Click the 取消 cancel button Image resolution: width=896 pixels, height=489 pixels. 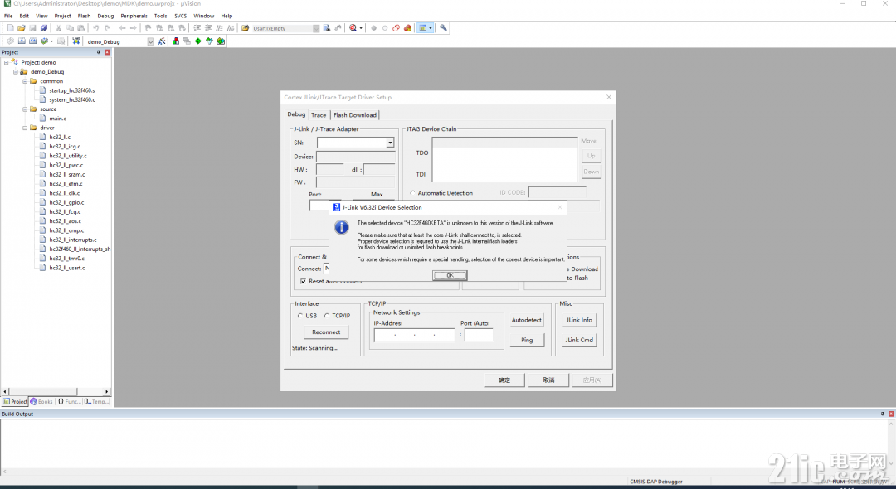coord(548,380)
